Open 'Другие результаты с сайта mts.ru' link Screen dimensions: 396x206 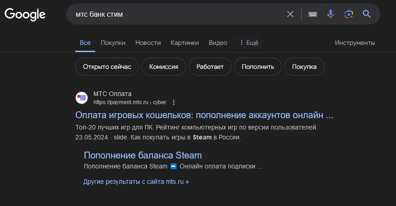point(136,182)
